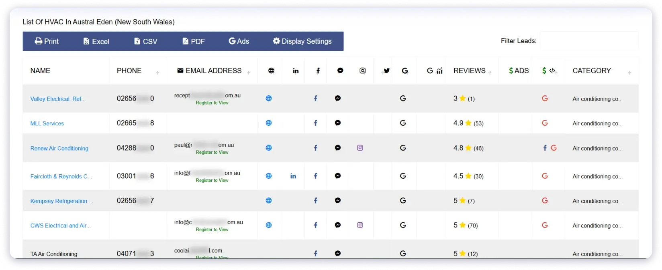Sort by the Reviews column header
The width and height of the screenshot is (662, 270).
(x=469, y=71)
